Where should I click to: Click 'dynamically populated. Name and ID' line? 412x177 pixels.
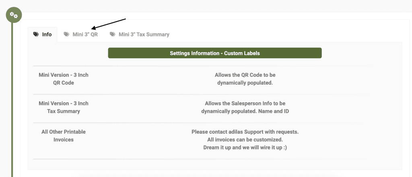245,111
